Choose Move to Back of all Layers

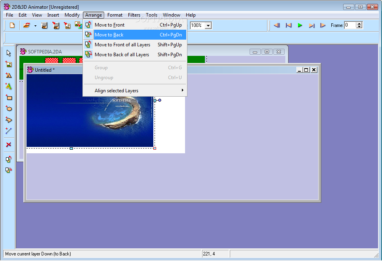pos(135,55)
